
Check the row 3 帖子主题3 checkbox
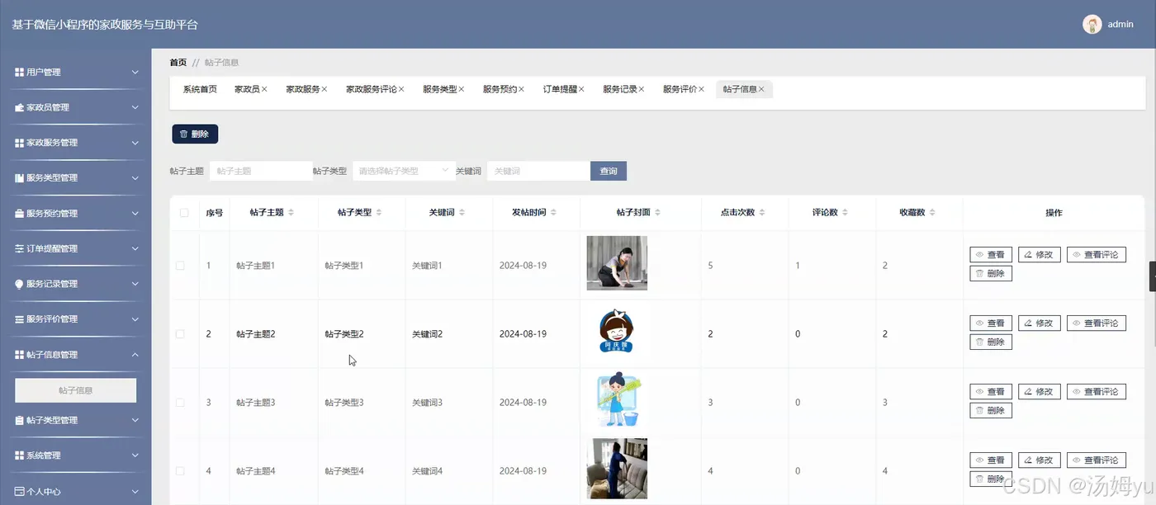pos(180,403)
